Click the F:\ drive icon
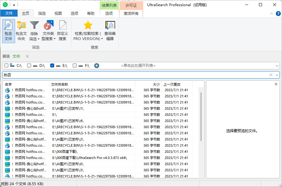 (81, 66)
